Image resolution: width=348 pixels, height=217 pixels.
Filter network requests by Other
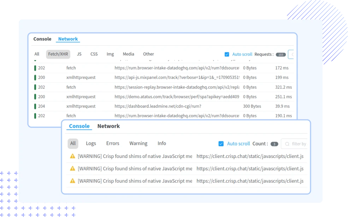point(148,54)
